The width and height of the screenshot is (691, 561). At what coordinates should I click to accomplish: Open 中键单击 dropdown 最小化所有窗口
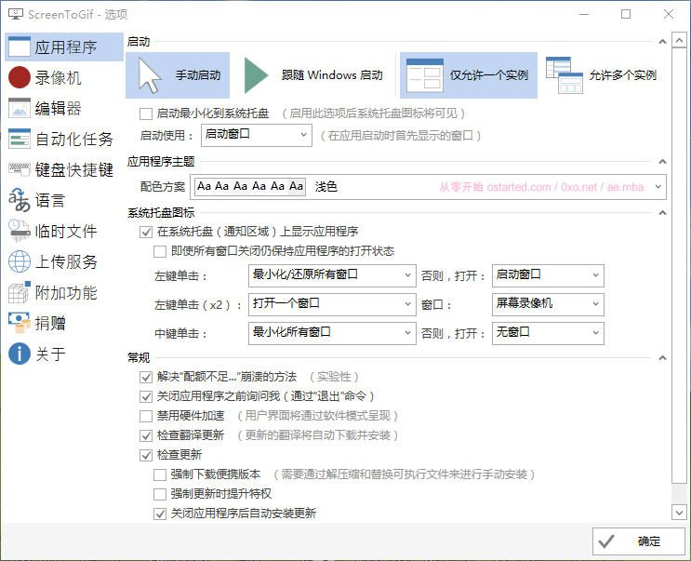point(332,333)
